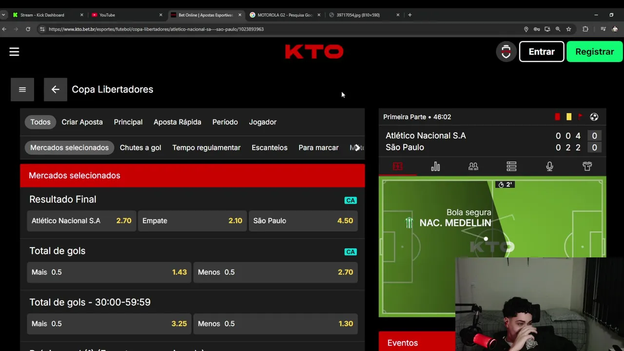Collapse the Resultado Final market

point(63,199)
